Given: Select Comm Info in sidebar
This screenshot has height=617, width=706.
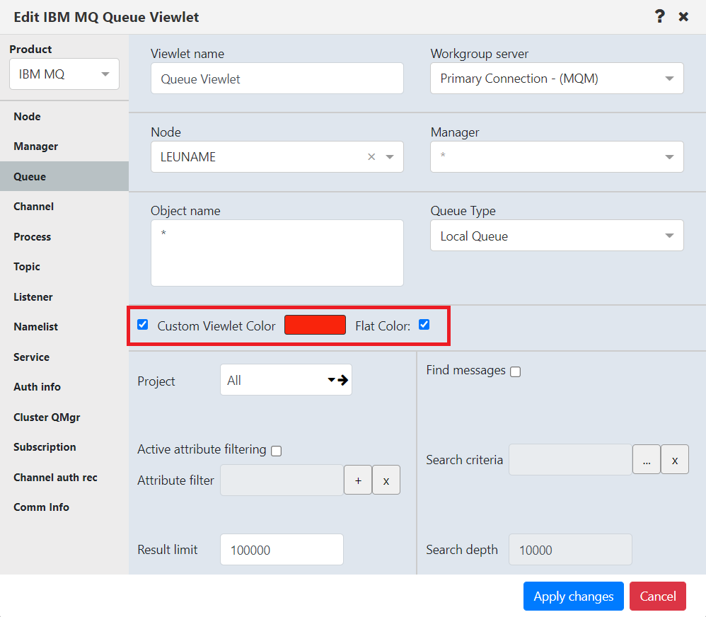Looking at the screenshot, I should [x=64, y=507].
